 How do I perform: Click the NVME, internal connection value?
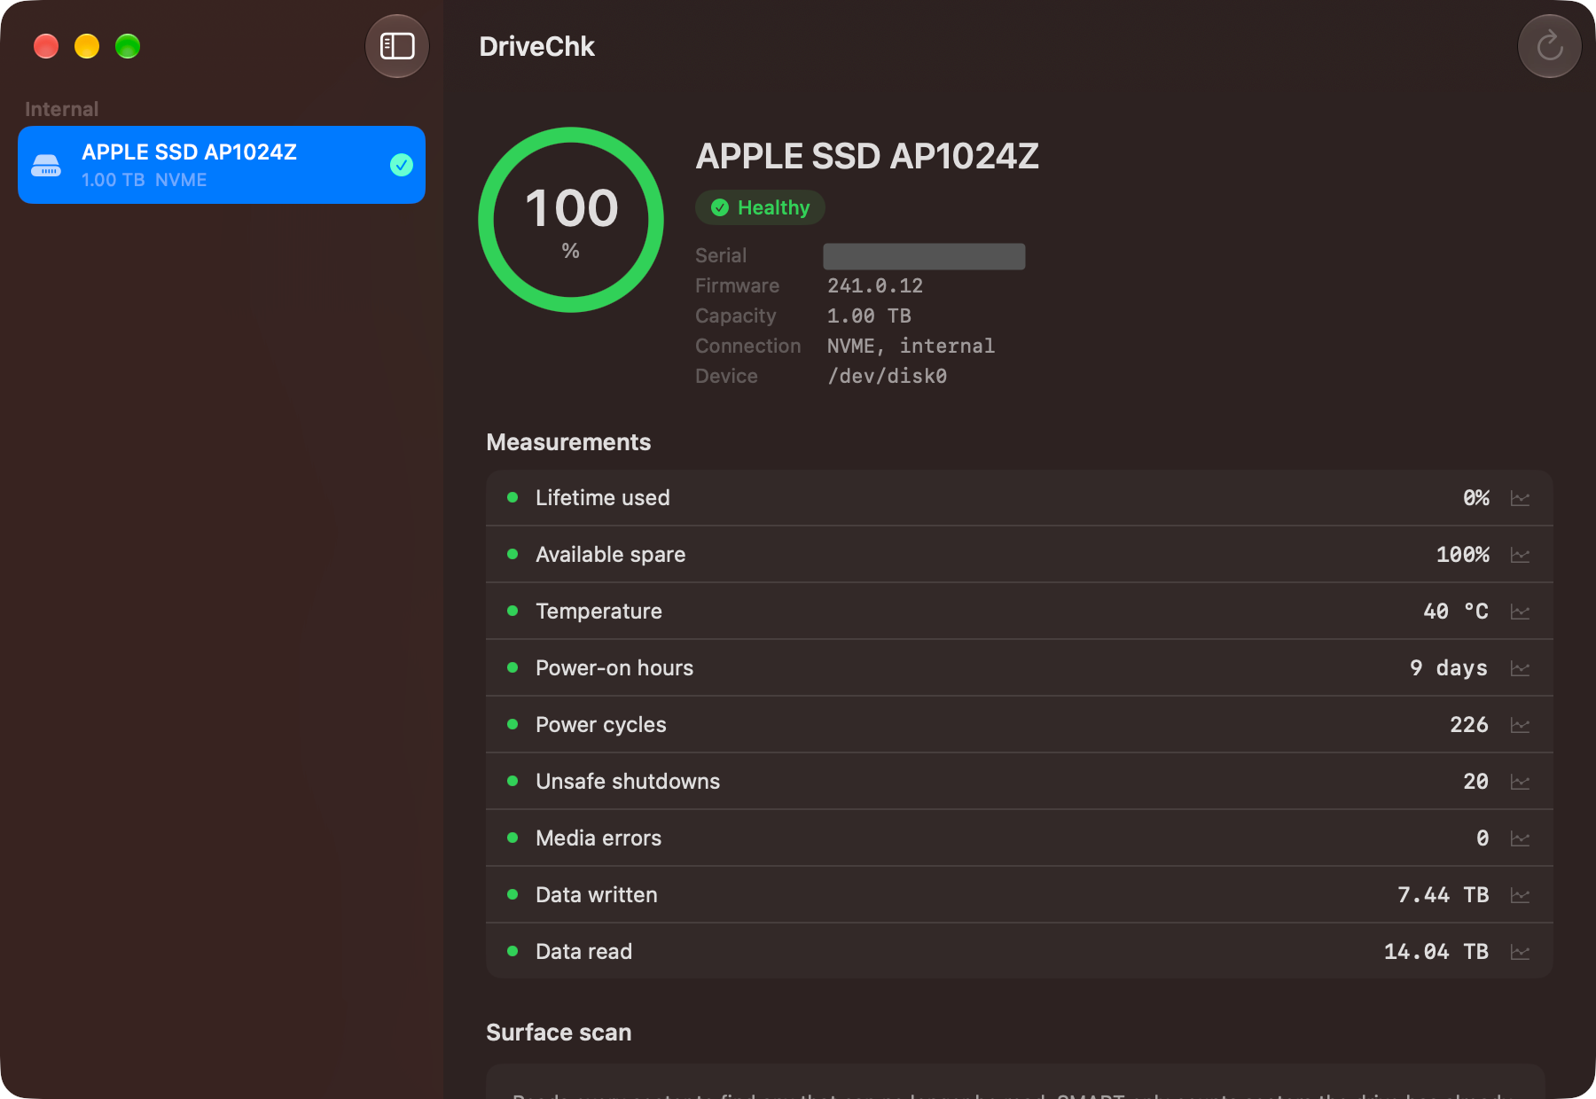[911, 346]
